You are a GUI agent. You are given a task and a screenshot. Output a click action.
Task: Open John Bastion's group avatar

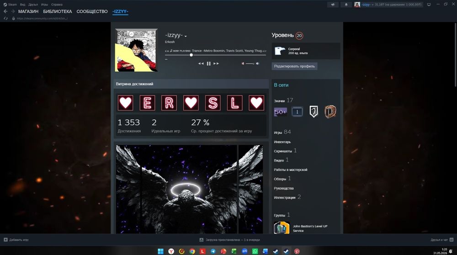(x=282, y=228)
